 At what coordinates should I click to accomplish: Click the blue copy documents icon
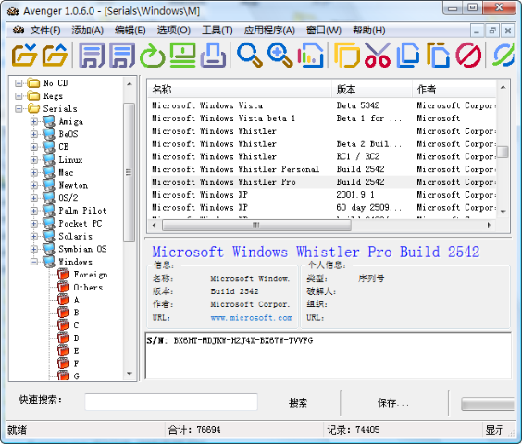408,55
